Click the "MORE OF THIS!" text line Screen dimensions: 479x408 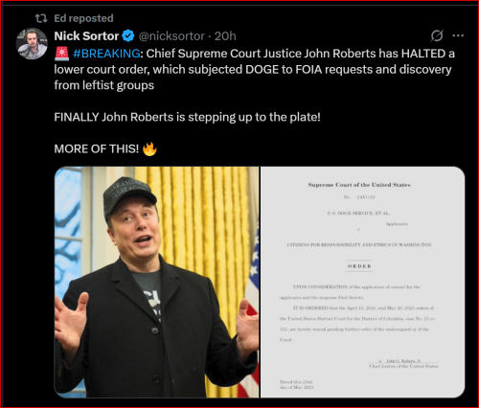coord(97,149)
